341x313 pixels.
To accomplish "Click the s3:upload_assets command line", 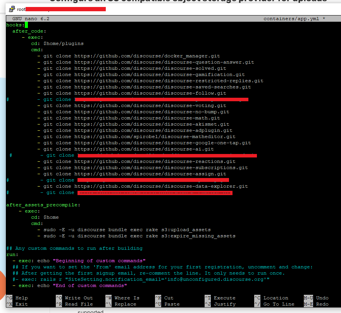I will (x=124, y=230).
